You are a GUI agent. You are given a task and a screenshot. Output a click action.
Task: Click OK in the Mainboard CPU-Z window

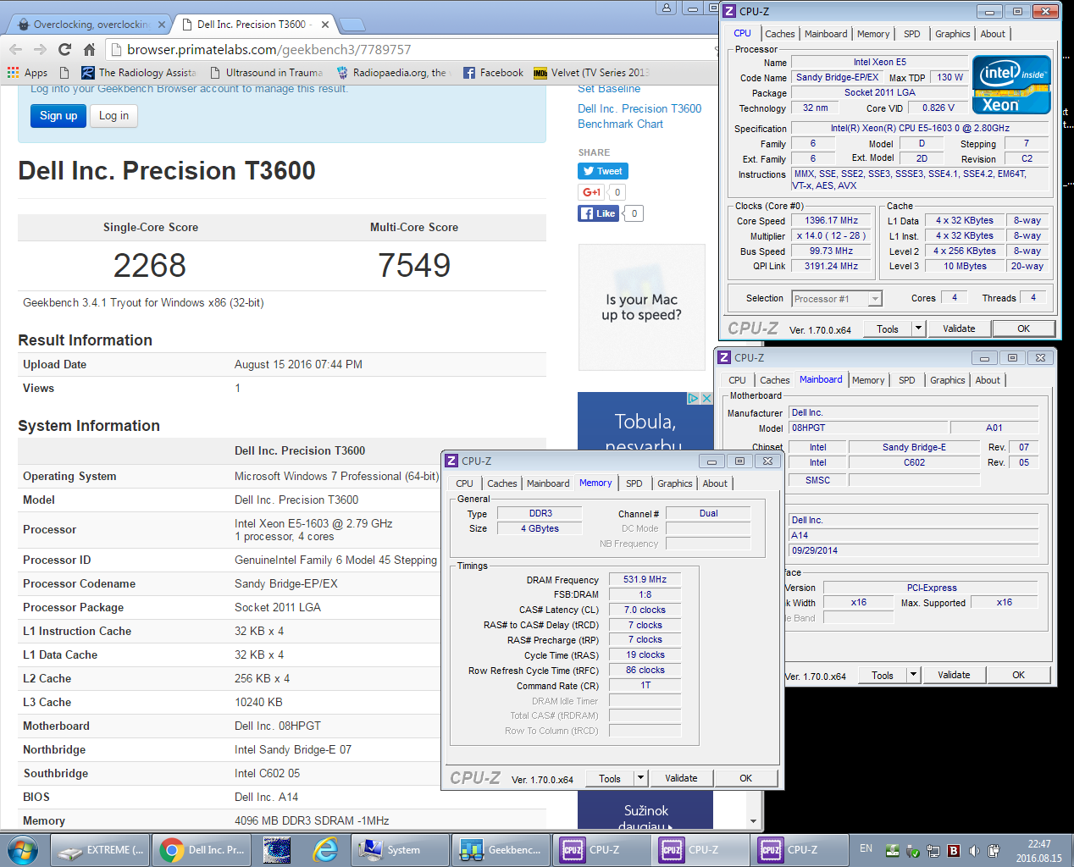[1019, 675]
